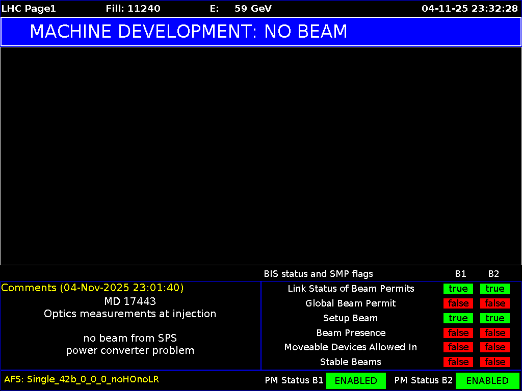Viewport: 522px width, 391px height.
Task: Toggle the PM Status B1 ENABLED indicator
Action: pyautogui.click(x=356, y=380)
